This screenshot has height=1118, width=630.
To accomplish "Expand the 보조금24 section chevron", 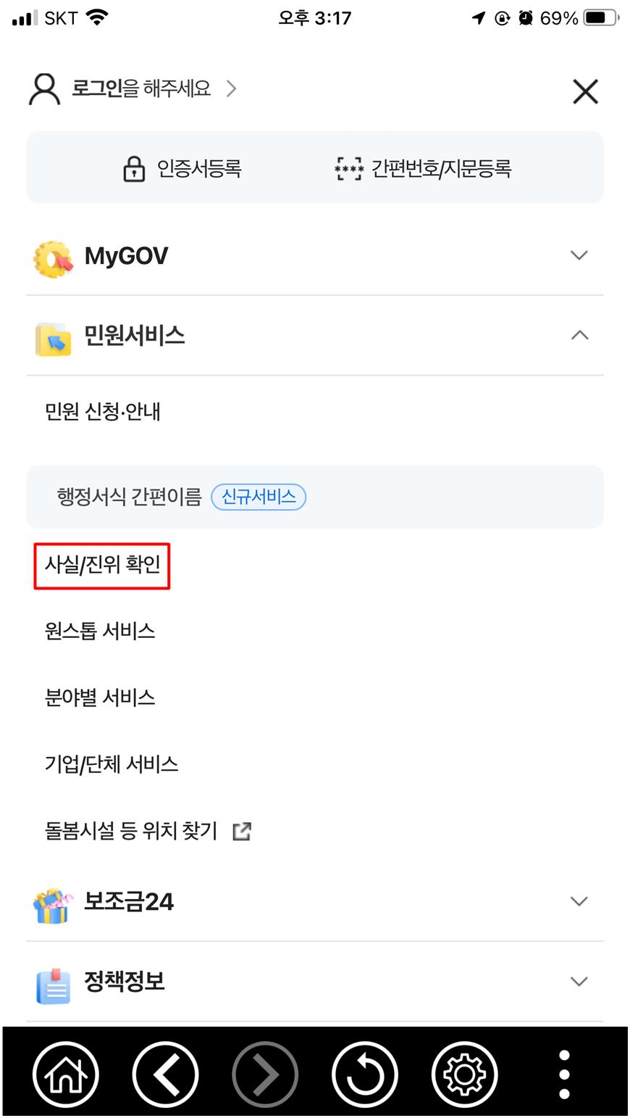I will (x=579, y=901).
